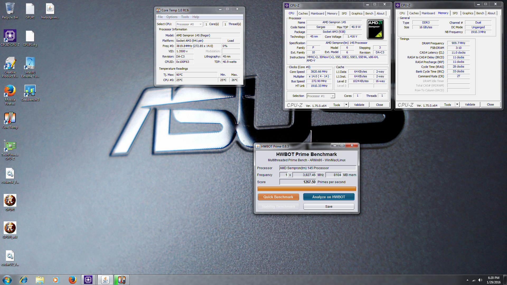This screenshot has height=285, width=507.
Task: Switch to CPU tab in right CPU-Z
Action: [402, 13]
